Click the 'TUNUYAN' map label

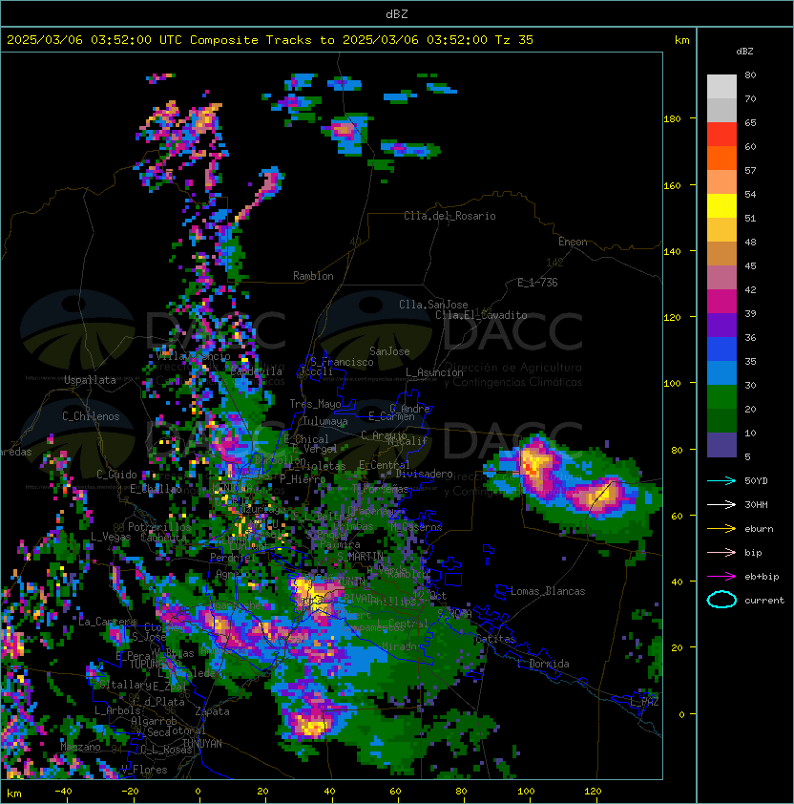(202, 744)
